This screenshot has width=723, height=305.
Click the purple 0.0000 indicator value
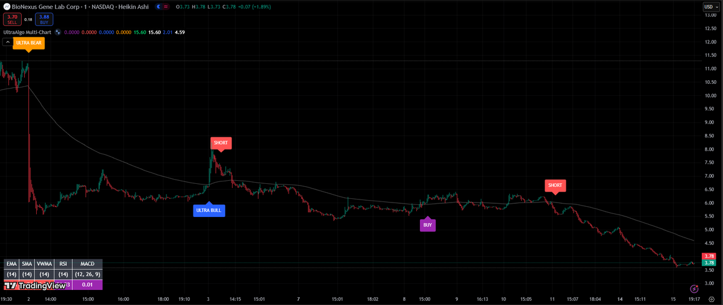pyautogui.click(x=71, y=32)
